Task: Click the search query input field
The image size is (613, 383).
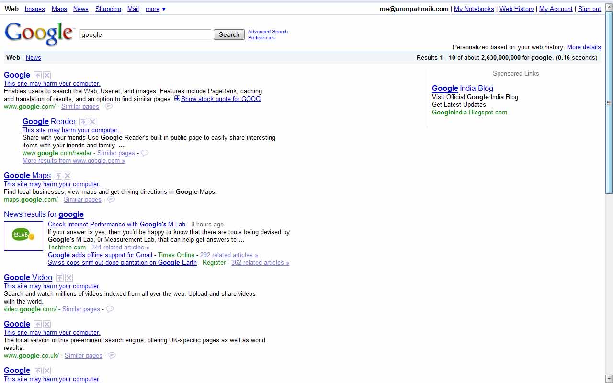Action: pyautogui.click(x=145, y=34)
